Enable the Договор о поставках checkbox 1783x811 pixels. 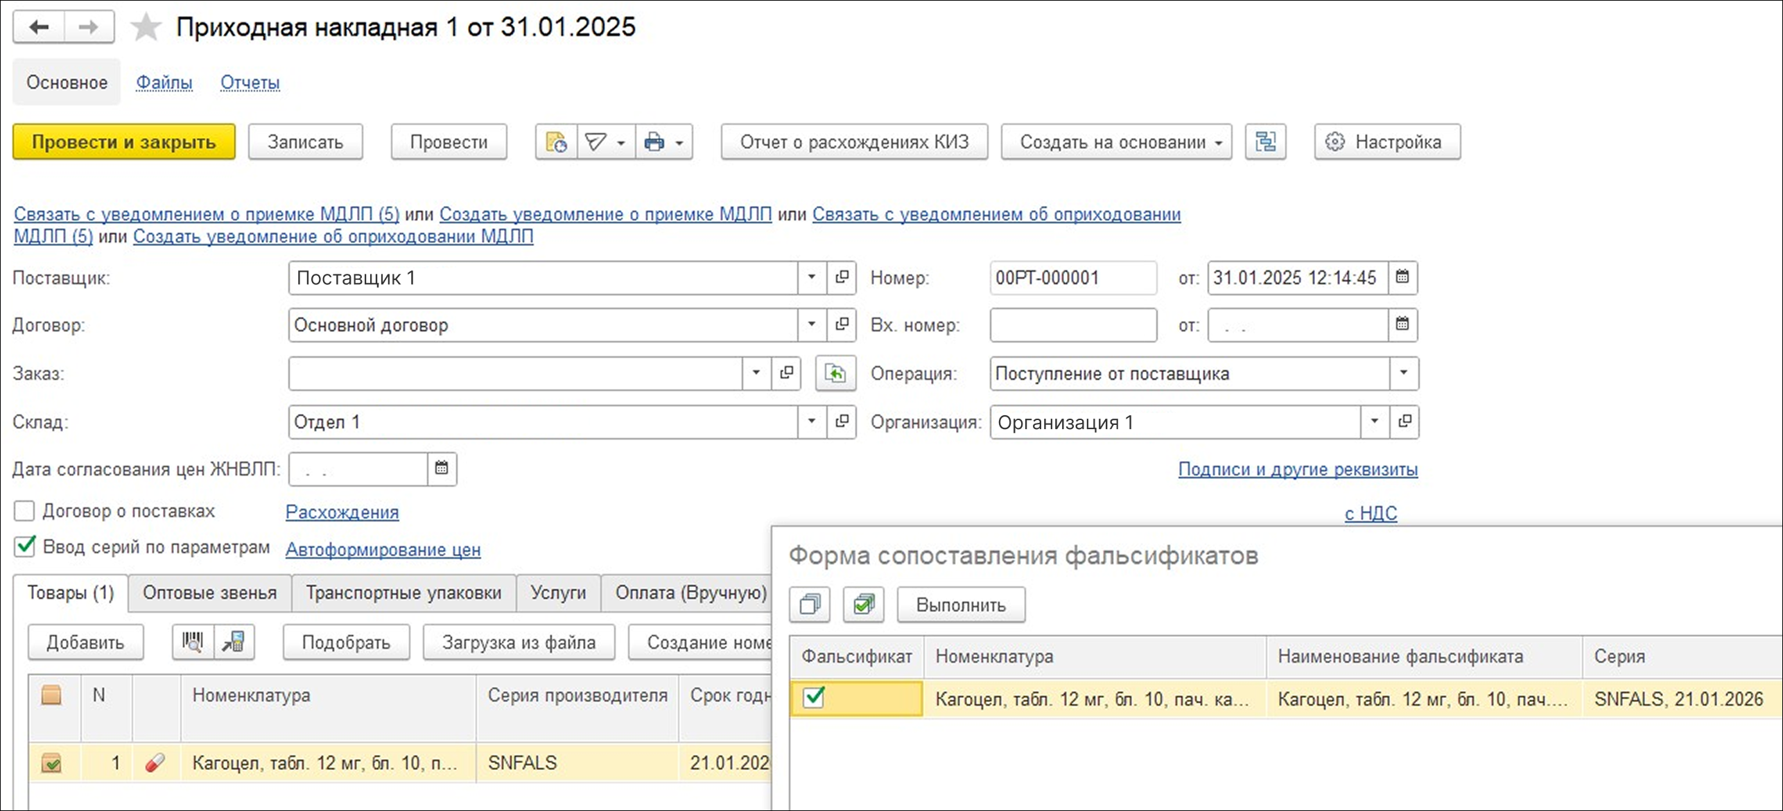24,511
